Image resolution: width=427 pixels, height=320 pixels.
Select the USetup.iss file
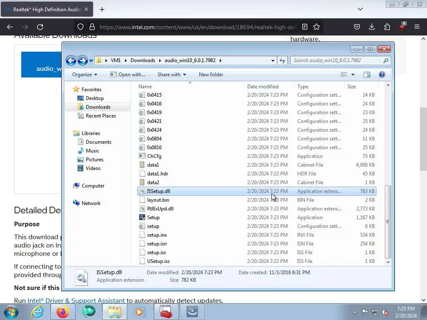257,261
